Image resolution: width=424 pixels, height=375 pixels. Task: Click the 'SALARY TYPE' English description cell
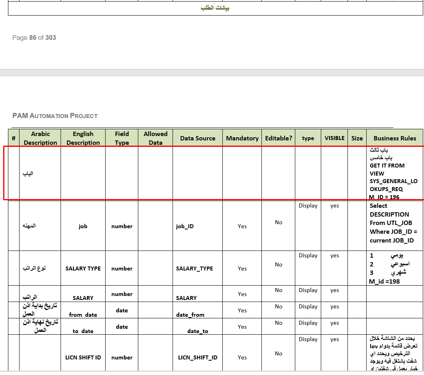pyautogui.click(x=83, y=268)
